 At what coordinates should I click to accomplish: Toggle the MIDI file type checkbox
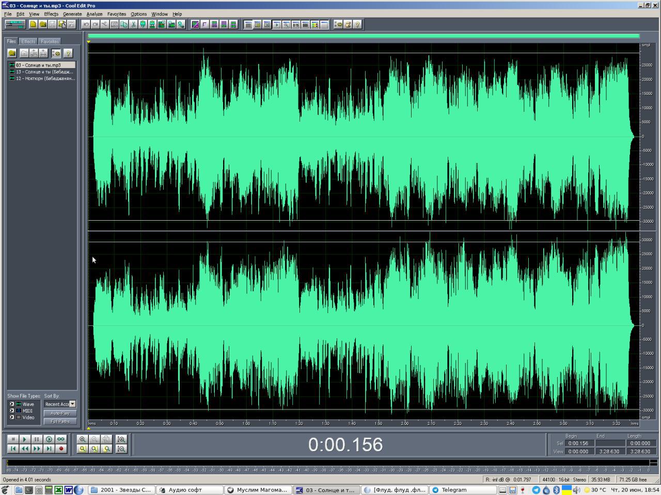[x=12, y=411]
